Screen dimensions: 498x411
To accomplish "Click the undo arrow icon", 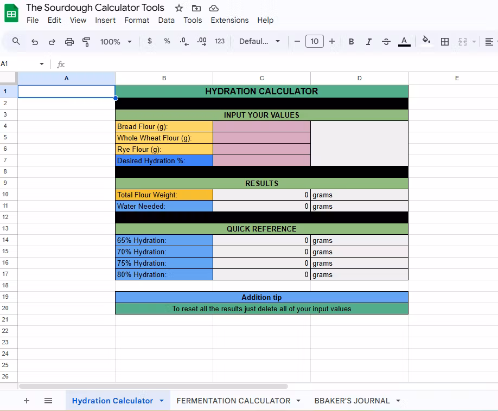I will 35,41.
